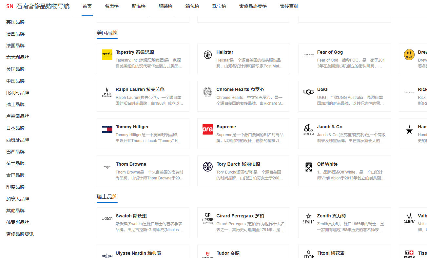Viewport: 427px width, 258px height.
Task: Click the Hellstar circular logo icon
Action: (x=207, y=55)
